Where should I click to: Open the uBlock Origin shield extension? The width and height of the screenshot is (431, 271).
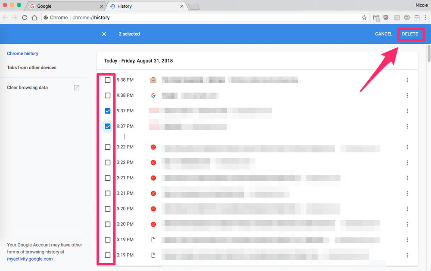pyautogui.click(x=386, y=18)
